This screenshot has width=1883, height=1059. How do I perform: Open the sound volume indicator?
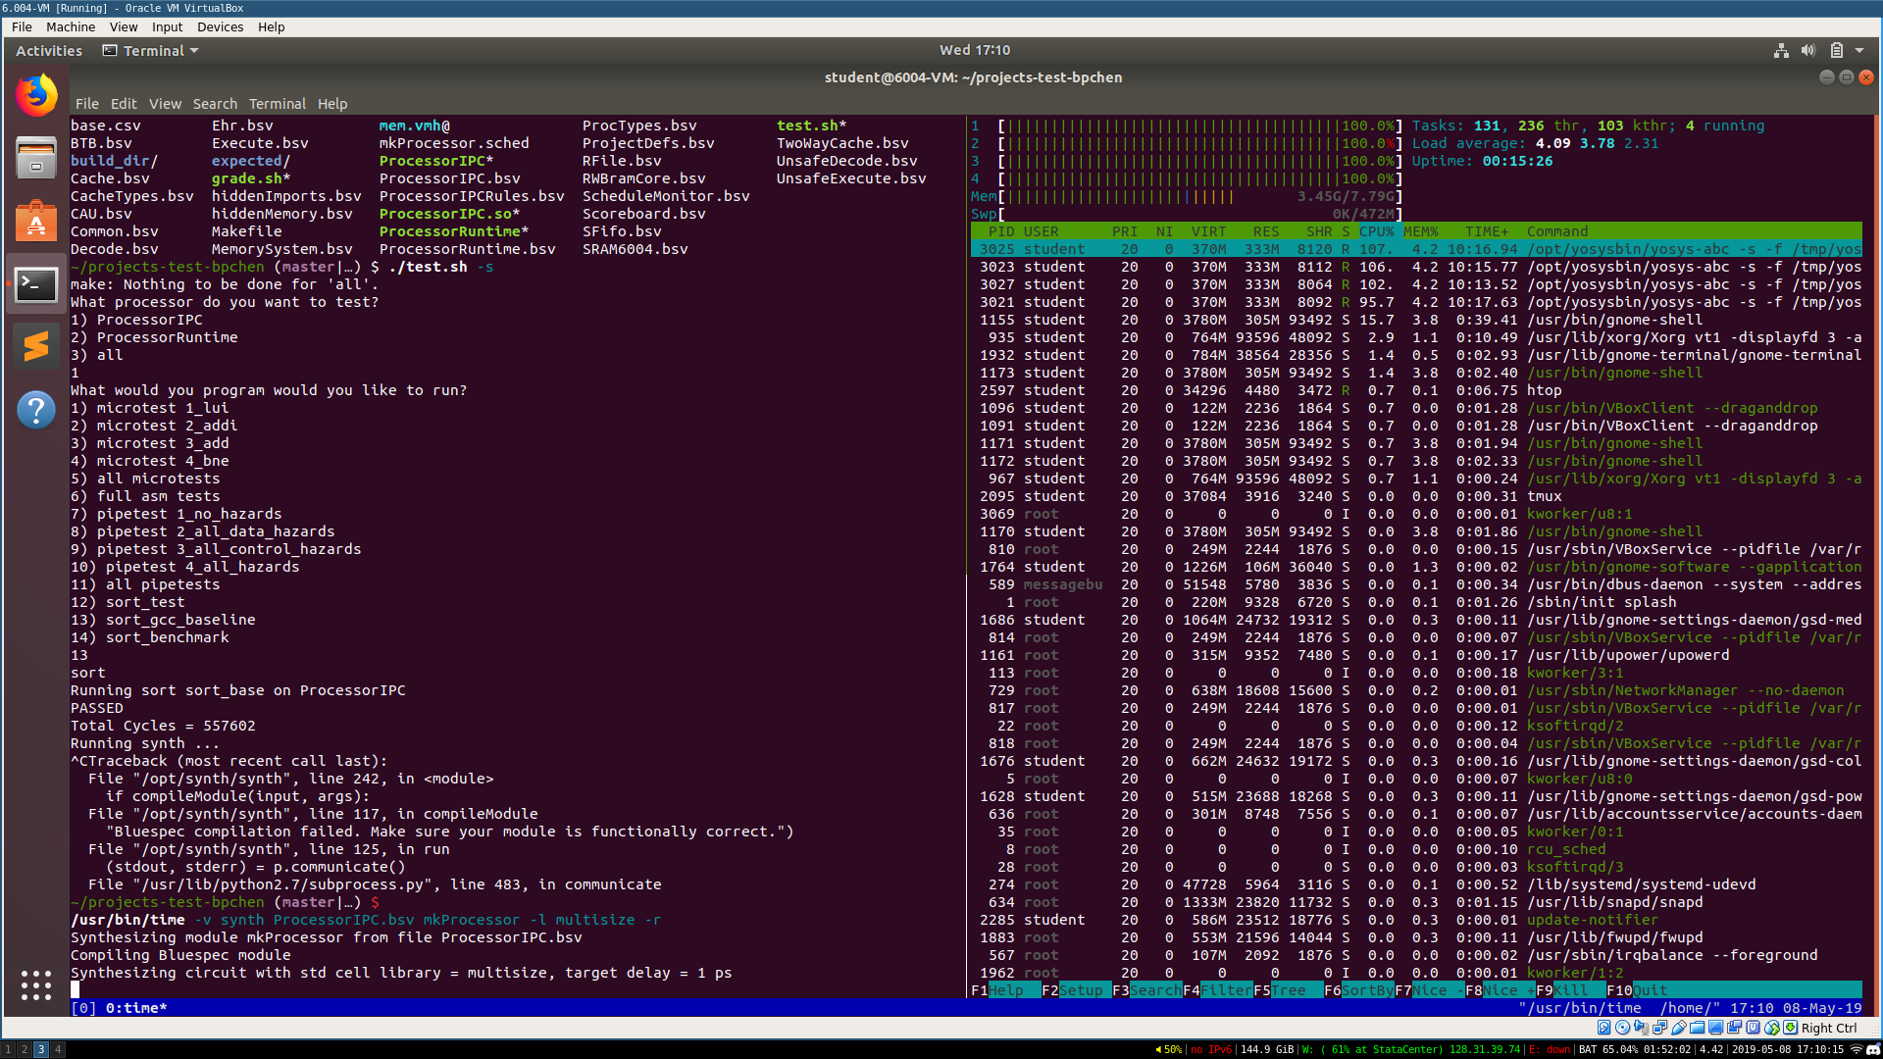click(1808, 51)
